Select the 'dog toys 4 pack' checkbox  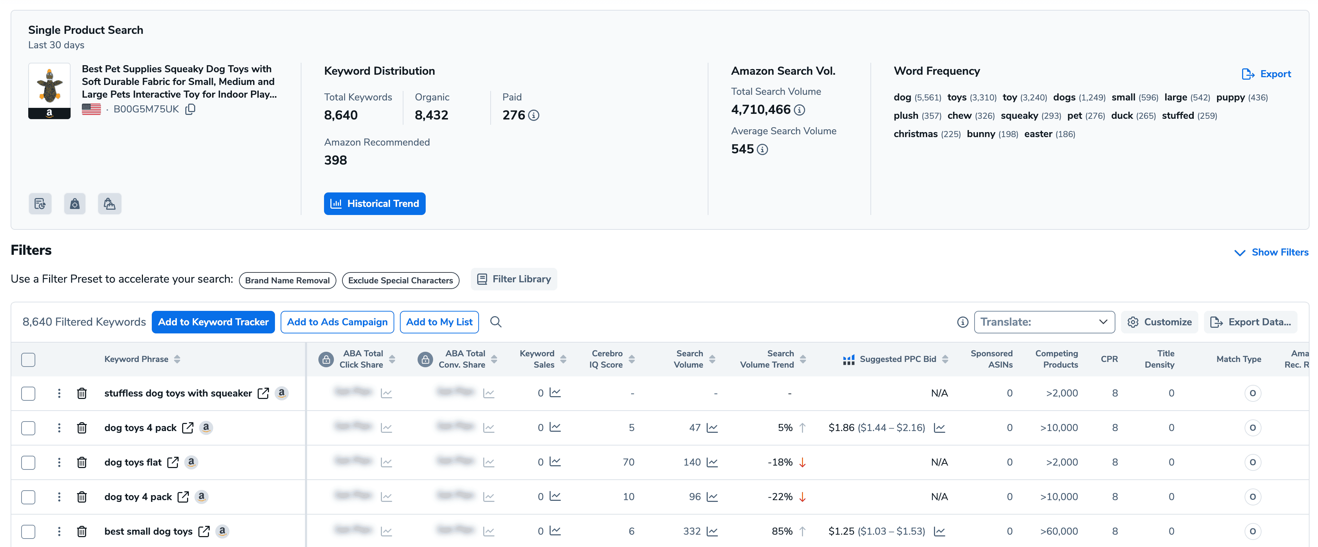coord(28,428)
